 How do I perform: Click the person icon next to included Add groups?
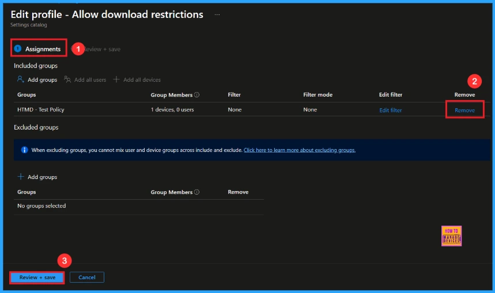[21, 79]
